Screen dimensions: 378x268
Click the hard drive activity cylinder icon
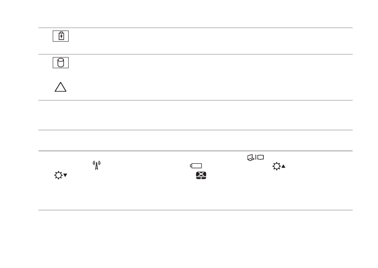tap(61, 63)
